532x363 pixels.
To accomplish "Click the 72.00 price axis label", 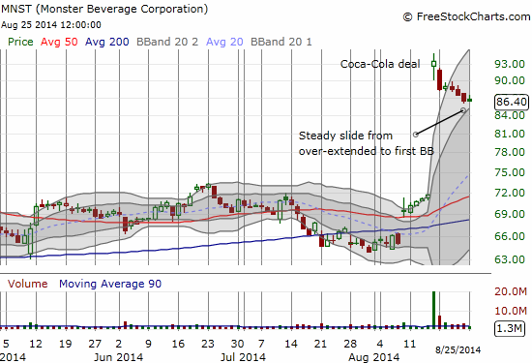I will 510,193.
